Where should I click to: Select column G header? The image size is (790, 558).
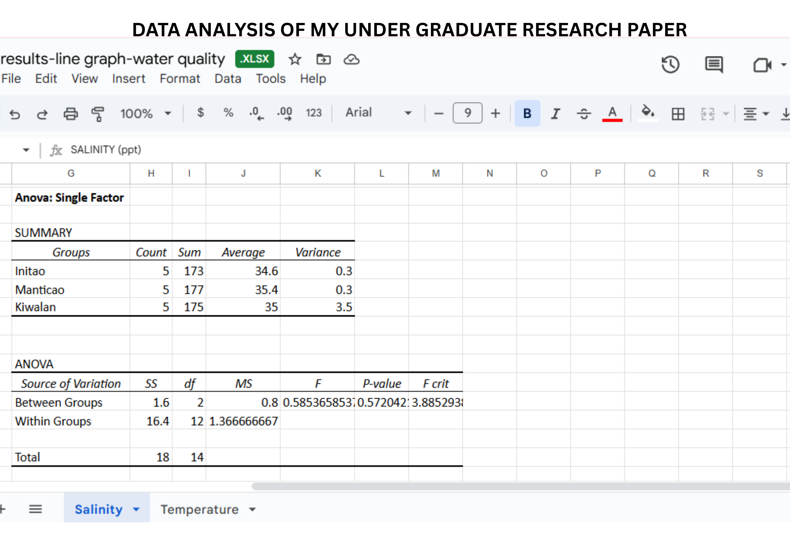(71, 174)
